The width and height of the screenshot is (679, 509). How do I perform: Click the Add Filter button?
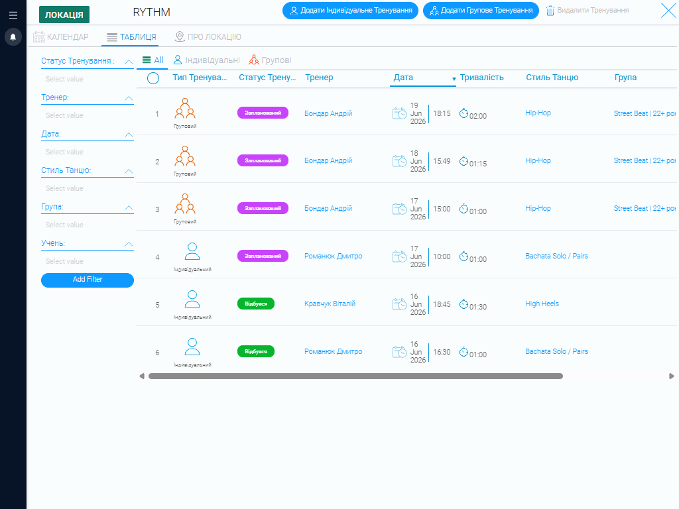[x=88, y=280]
